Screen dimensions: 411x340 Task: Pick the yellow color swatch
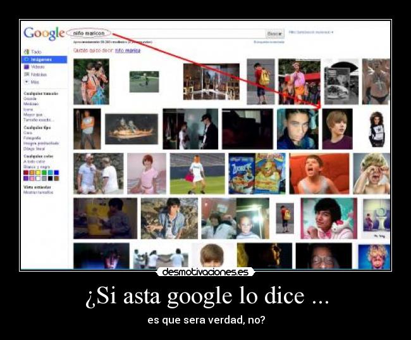click(38, 173)
